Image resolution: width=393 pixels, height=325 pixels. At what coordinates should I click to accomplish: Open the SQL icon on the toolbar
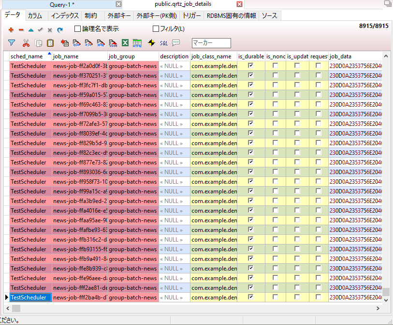164,43
